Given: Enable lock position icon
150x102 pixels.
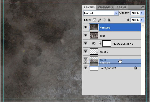Looking at the screenshot, I should [104, 20].
